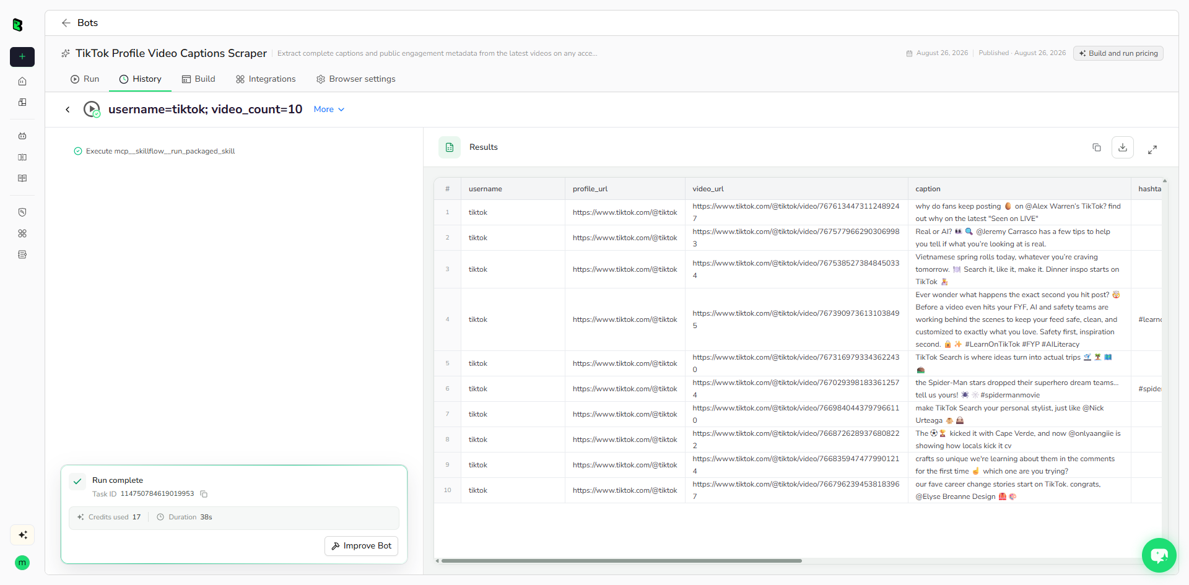Go back with the Bots arrow
1189x585 pixels.
tap(66, 23)
